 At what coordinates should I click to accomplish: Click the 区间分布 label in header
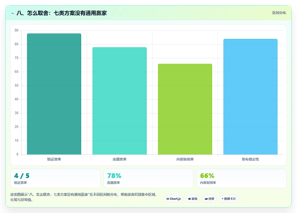click(x=279, y=13)
